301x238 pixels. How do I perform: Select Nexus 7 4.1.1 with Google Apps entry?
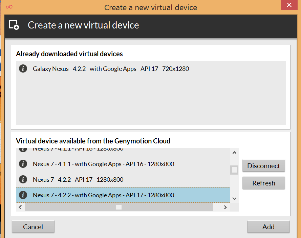[103, 164]
